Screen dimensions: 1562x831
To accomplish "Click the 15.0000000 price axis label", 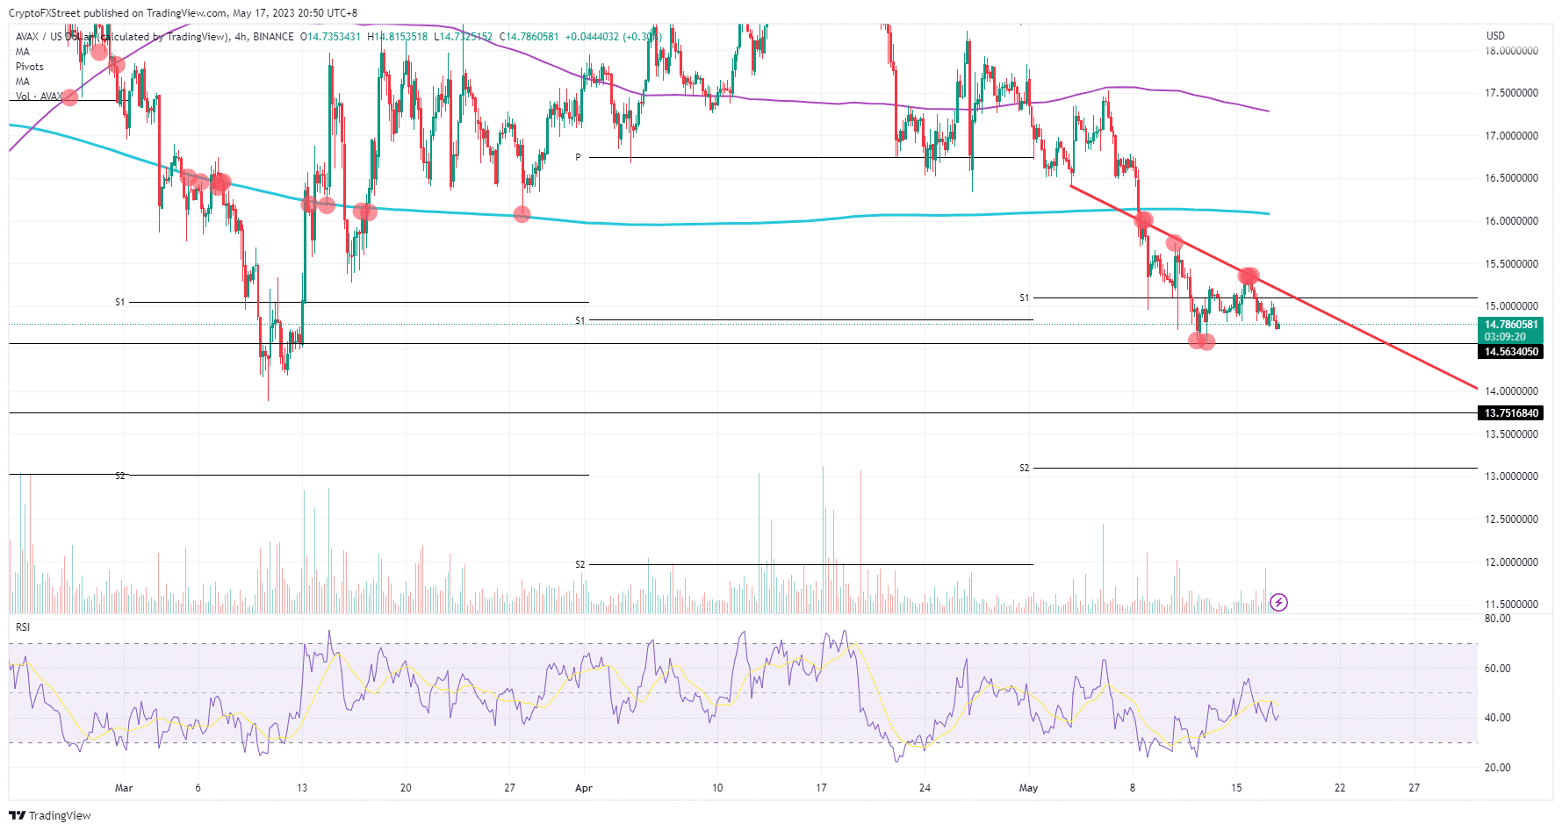I will pyautogui.click(x=1511, y=306).
